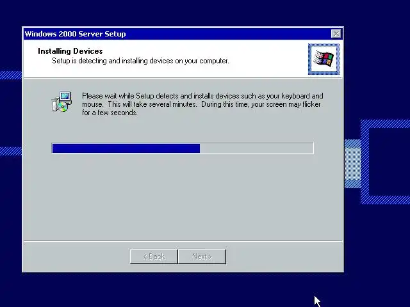Image resolution: width=410 pixels, height=307 pixels.
Task: Click the disabled Back button
Action: 154,256
